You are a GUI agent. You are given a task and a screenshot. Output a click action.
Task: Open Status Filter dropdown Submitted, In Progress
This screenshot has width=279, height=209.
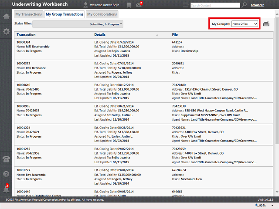pos(78,24)
